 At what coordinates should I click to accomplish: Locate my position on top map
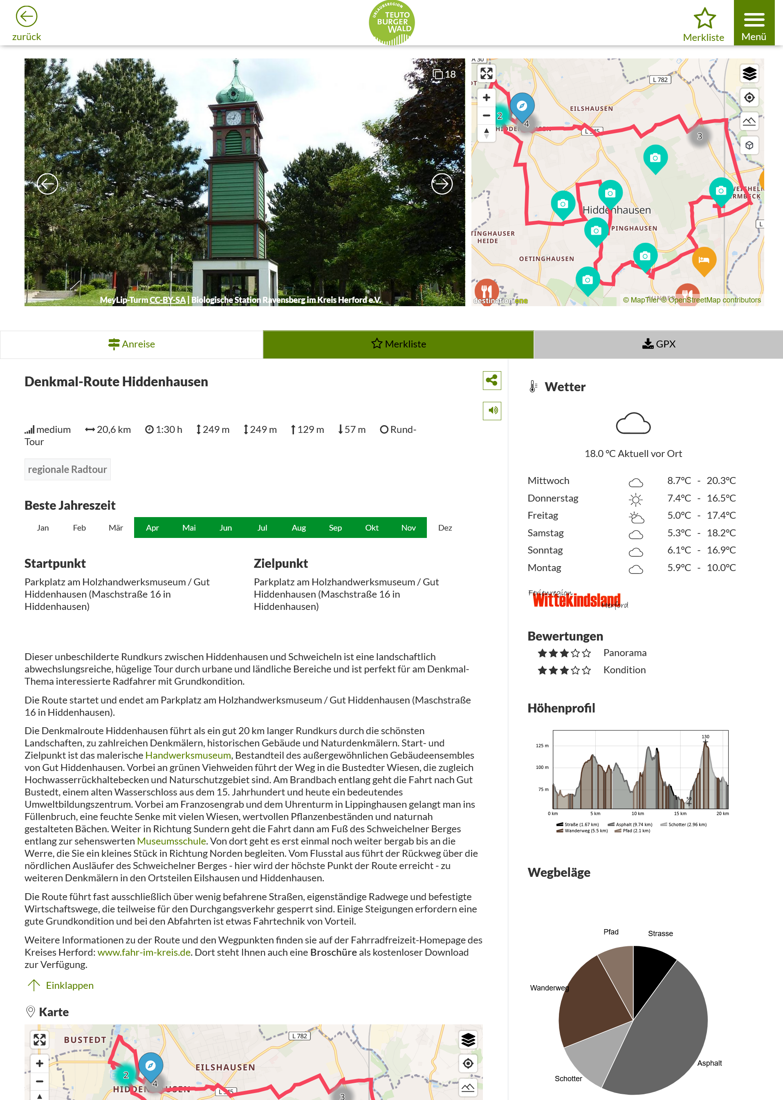749,97
